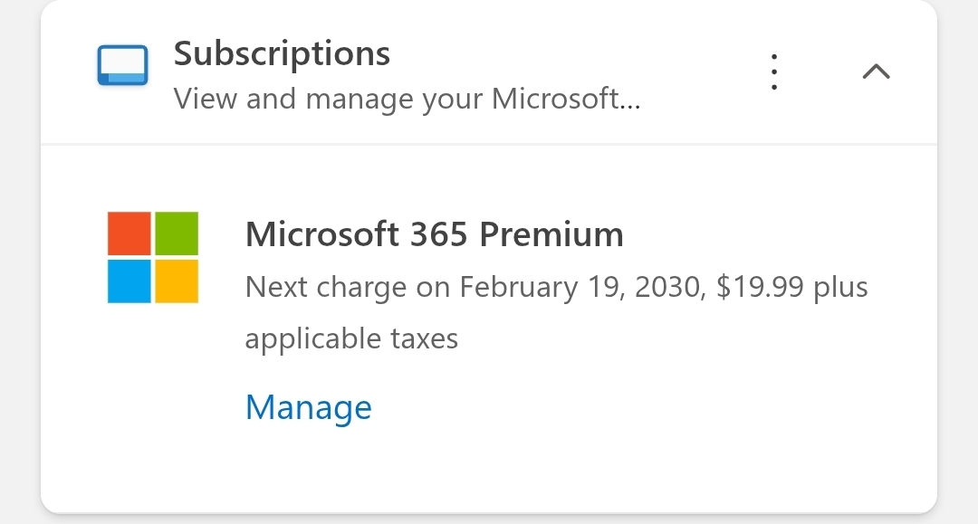Click the "View and manage your Microsoft..." subtitle
Image resolution: width=978 pixels, height=524 pixels.
tap(407, 98)
